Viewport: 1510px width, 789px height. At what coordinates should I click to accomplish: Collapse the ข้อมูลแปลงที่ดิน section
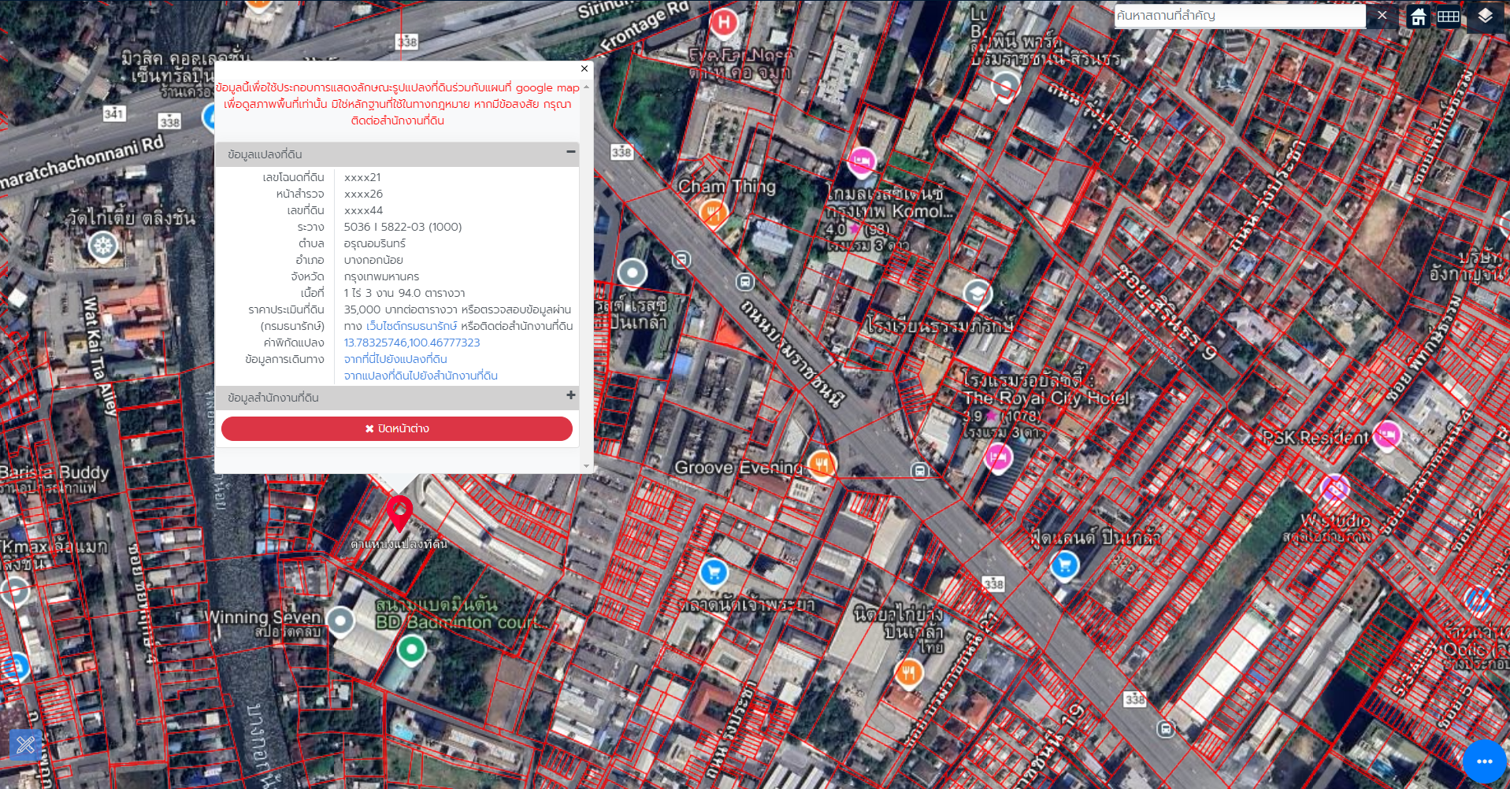570,152
